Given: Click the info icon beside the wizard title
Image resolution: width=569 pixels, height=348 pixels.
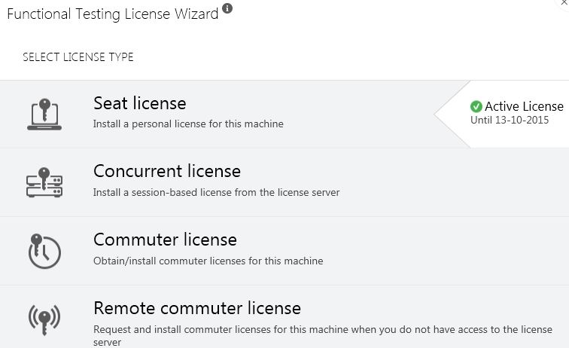Looking at the screenshot, I should click(227, 8).
